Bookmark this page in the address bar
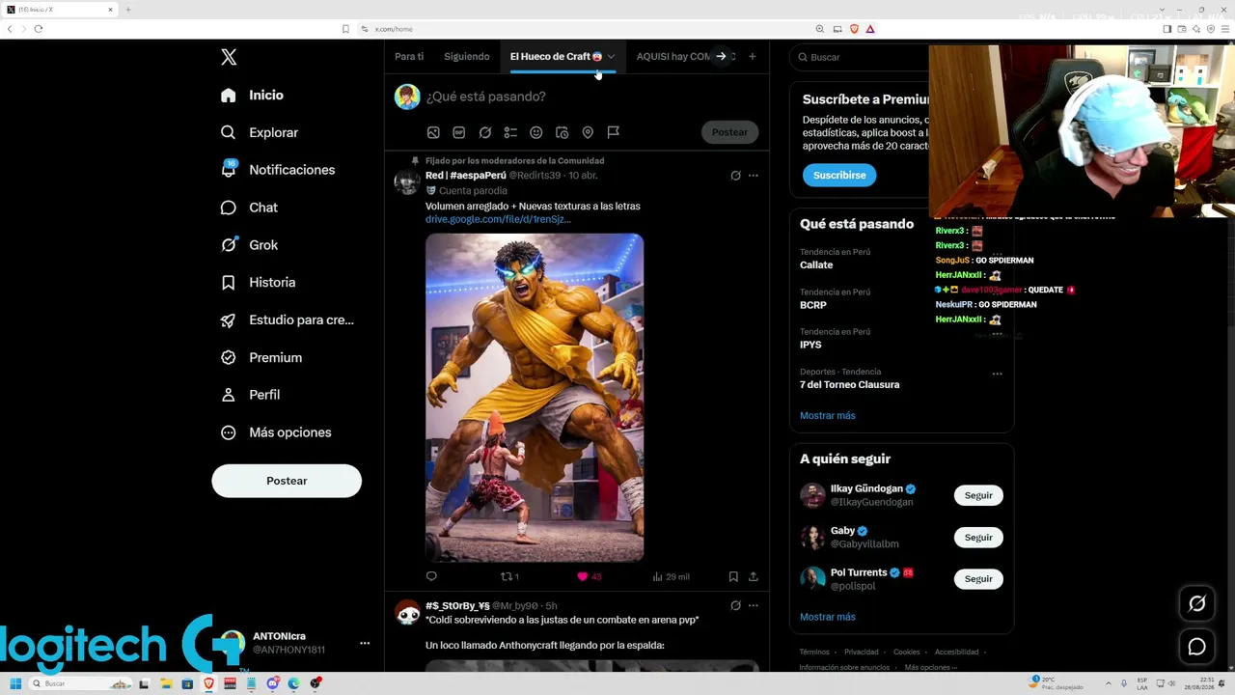The height and width of the screenshot is (695, 1235). 345,29
